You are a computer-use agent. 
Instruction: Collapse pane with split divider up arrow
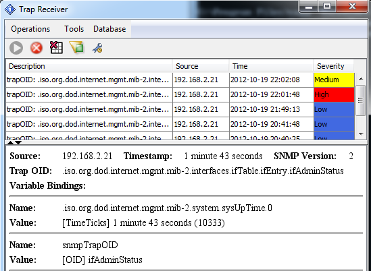pyautogui.click(x=10, y=142)
